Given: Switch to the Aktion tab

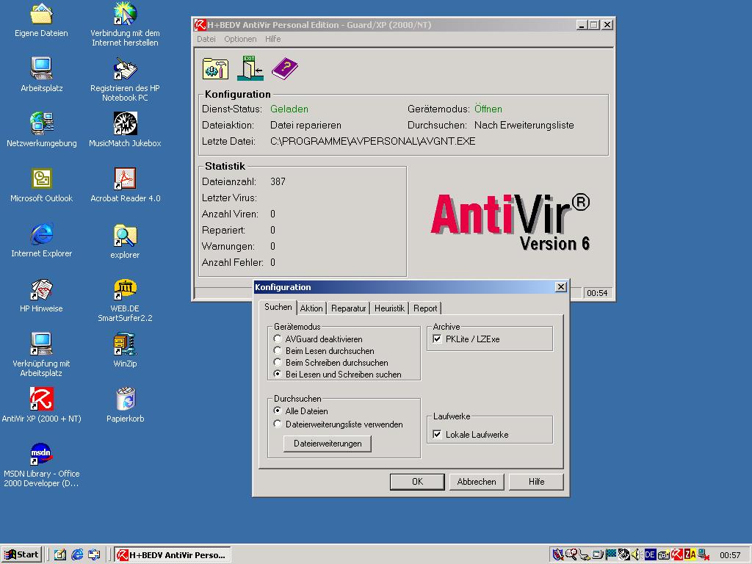Looking at the screenshot, I should click(311, 308).
